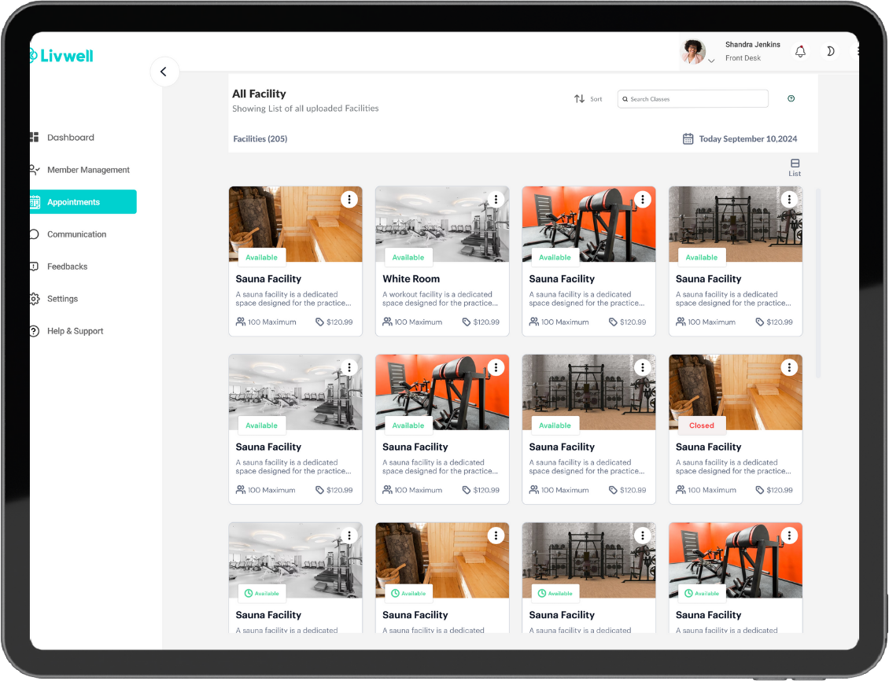Open the three-dot menu on White Room card
889x681 pixels.
coord(496,199)
